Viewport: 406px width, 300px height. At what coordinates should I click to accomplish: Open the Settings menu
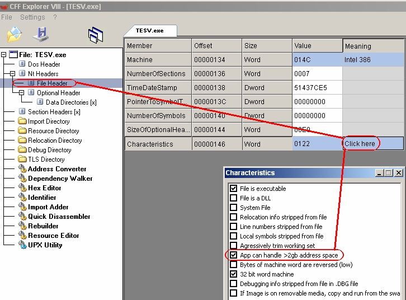[32, 17]
